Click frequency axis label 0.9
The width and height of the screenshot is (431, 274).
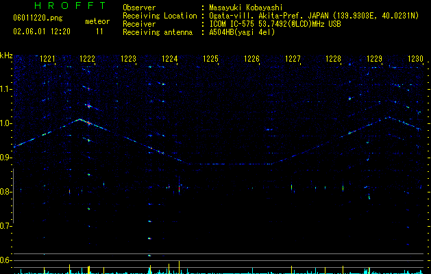tap(6, 158)
